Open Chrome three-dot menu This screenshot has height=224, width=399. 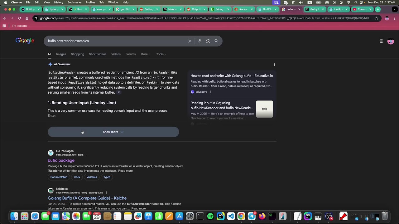[x=395, y=18]
